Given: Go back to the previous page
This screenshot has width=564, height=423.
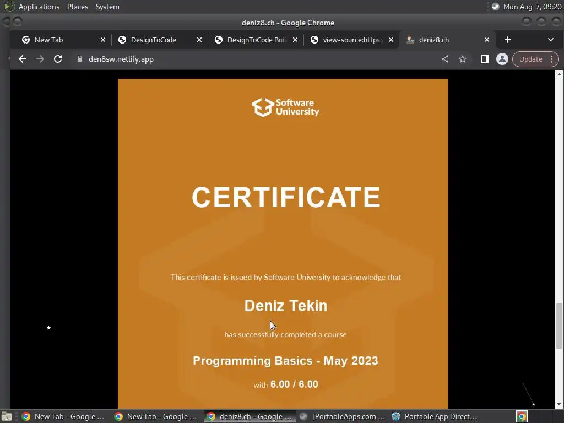Looking at the screenshot, I should 22,59.
